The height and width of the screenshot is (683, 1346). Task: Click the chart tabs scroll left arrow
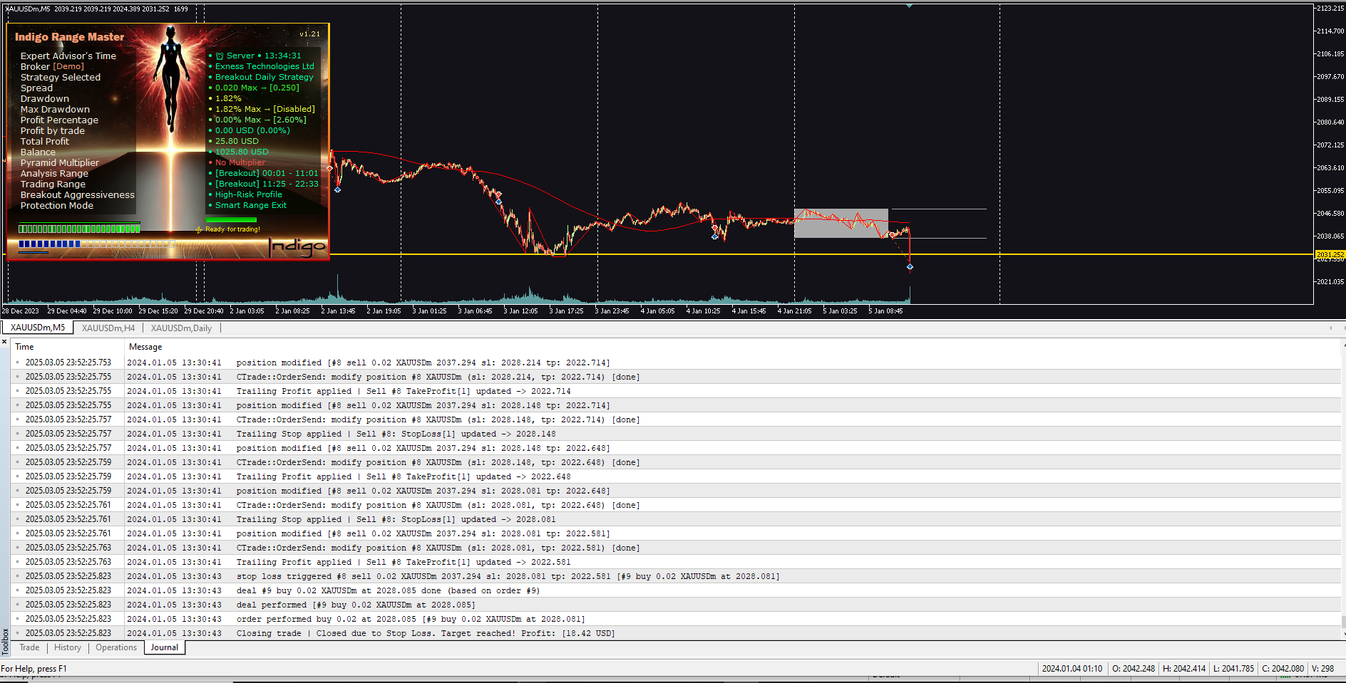click(1331, 328)
